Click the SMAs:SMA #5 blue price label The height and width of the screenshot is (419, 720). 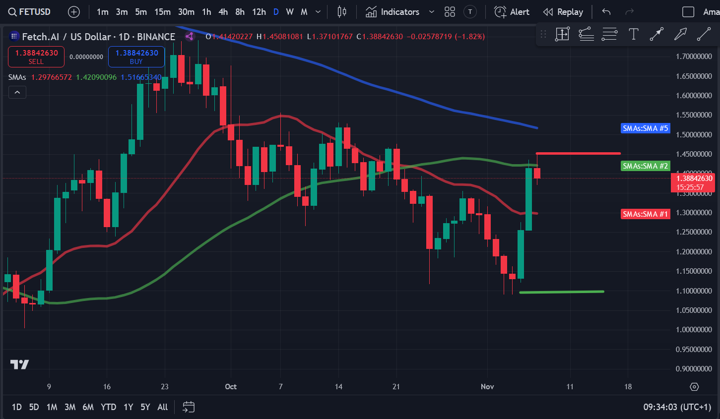646,128
